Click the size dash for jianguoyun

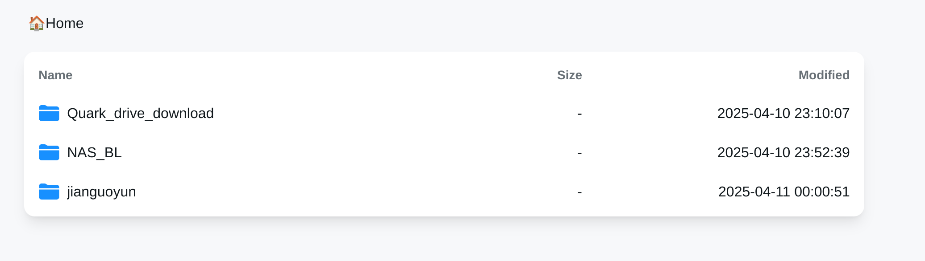point(579,192)
